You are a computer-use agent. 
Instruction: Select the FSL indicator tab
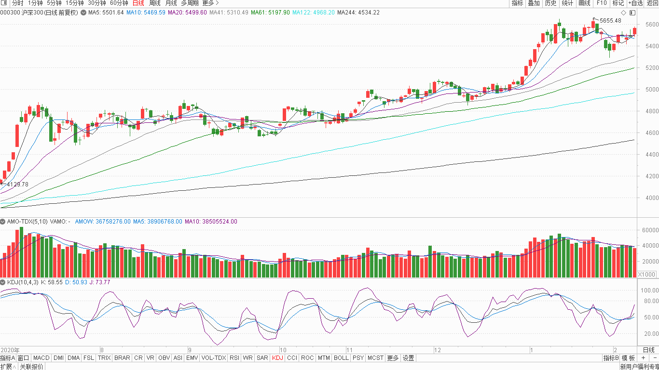[x=89, y=358]
